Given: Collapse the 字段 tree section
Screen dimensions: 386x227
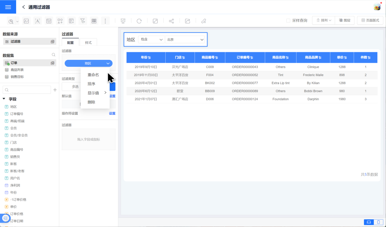Looking at the screenshot, I should (x=4, y=99).
